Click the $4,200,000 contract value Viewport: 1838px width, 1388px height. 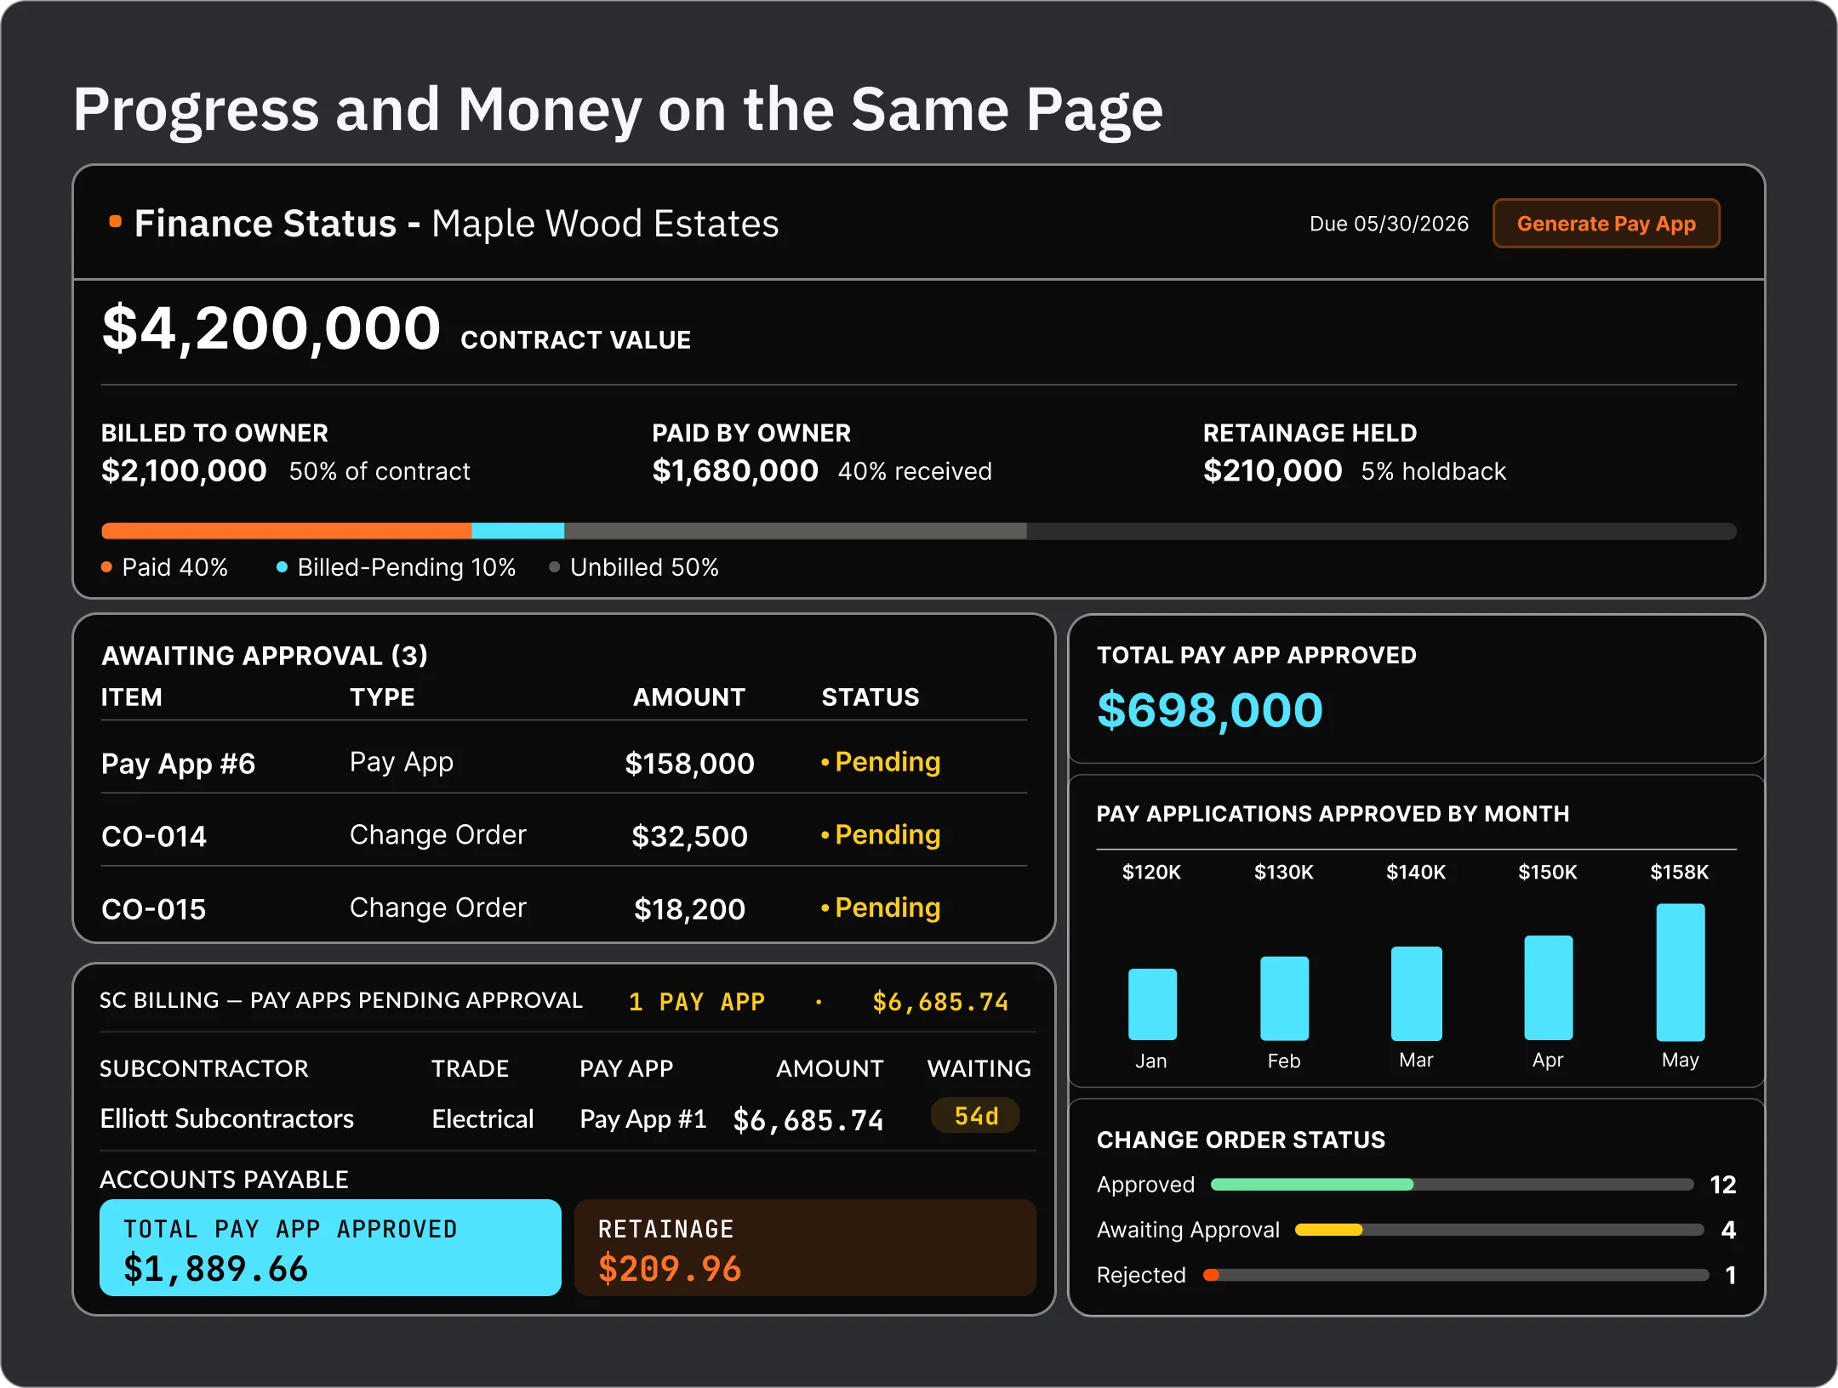point(271,328)
